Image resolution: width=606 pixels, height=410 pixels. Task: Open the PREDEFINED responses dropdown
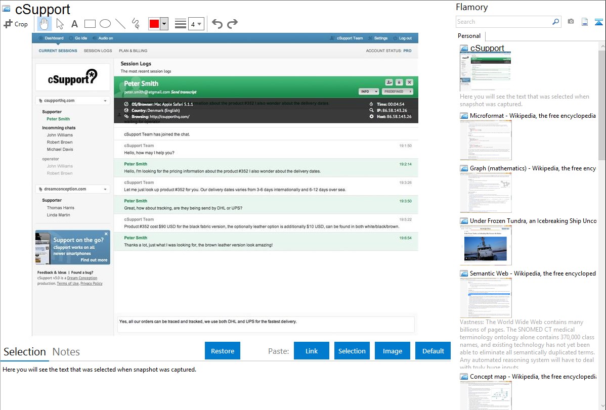(397, 92)
